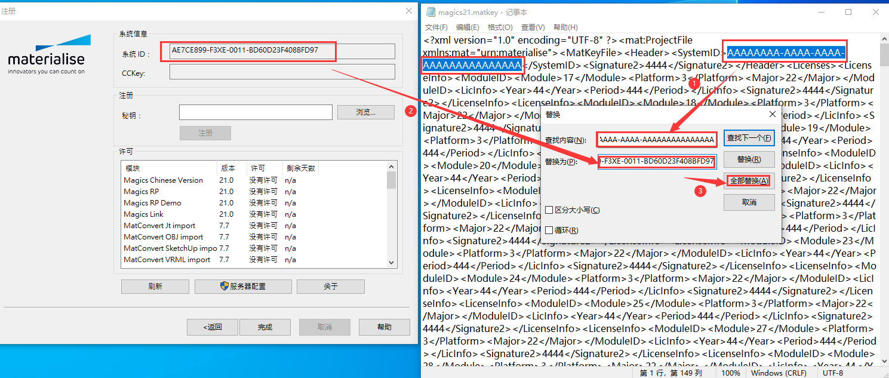Click in the 秘钥 input field
This screenshot has width=889, height=378.
coord(256,112)
